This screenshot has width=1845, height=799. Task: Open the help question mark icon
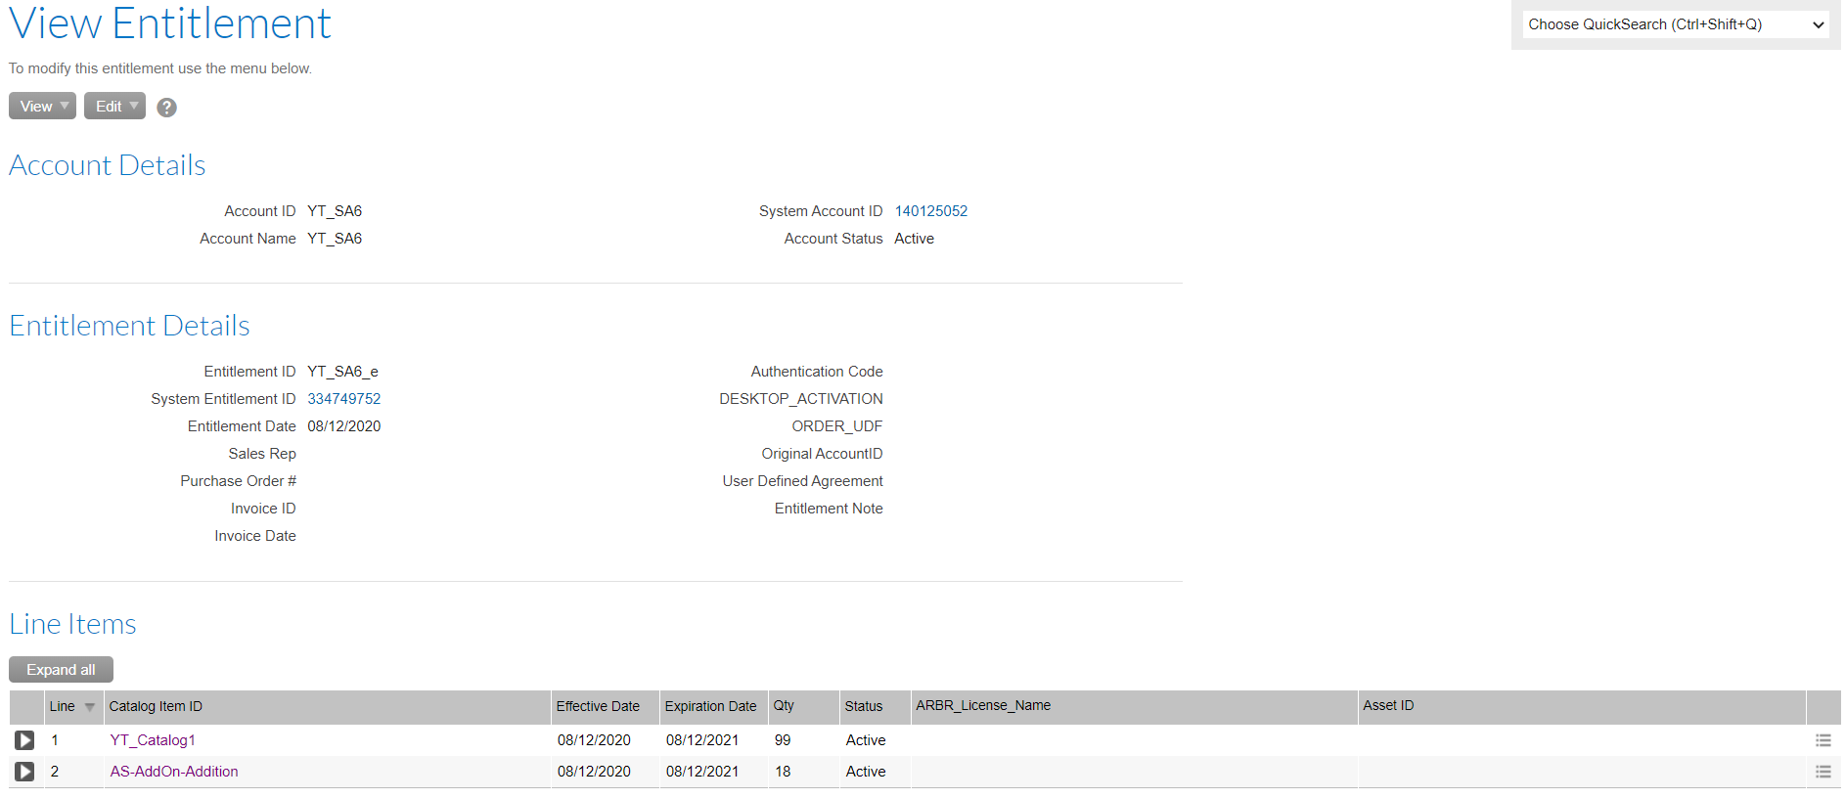click(x=167, y=108)
